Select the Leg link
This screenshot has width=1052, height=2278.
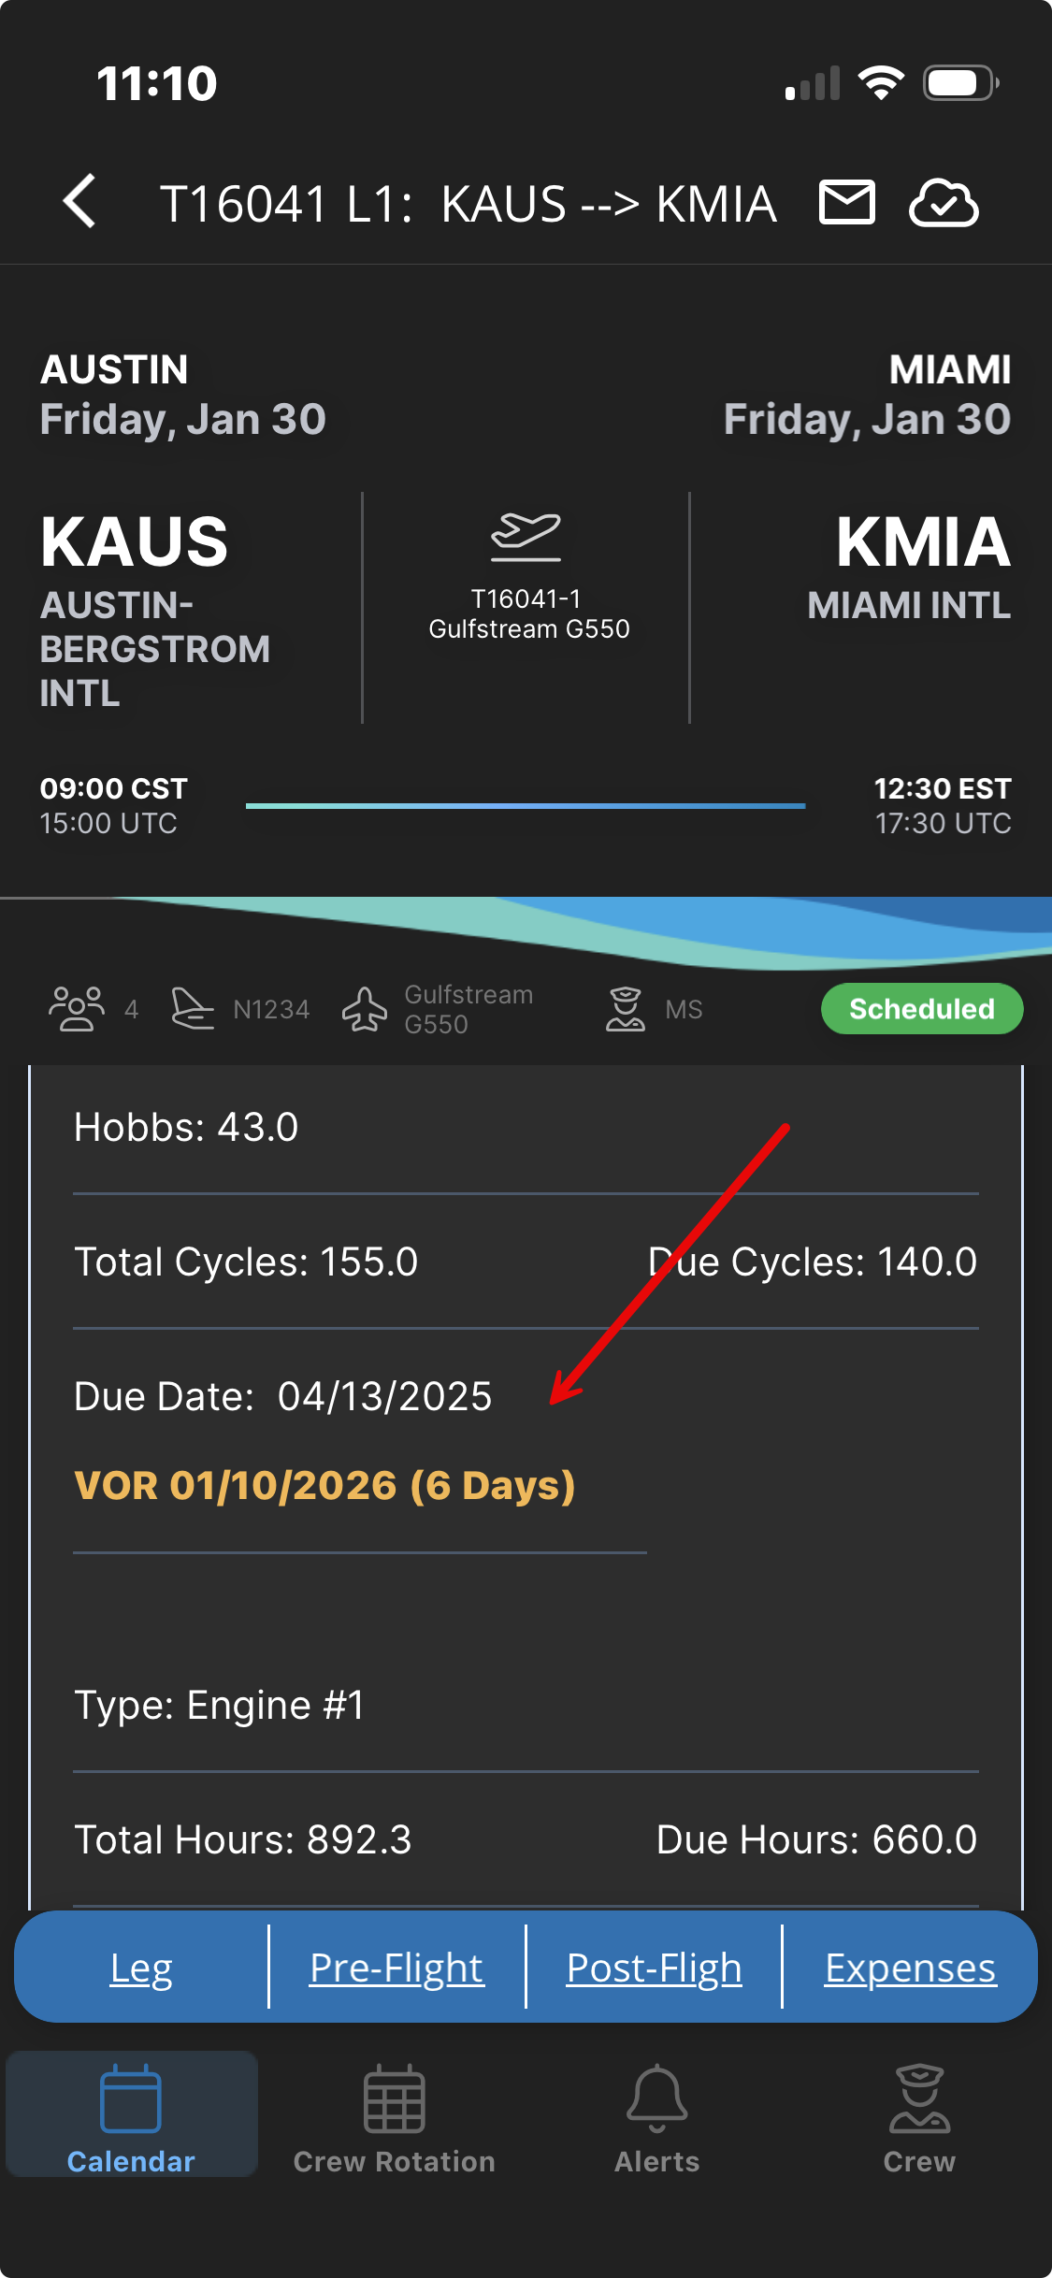[x=141, y=1968]
